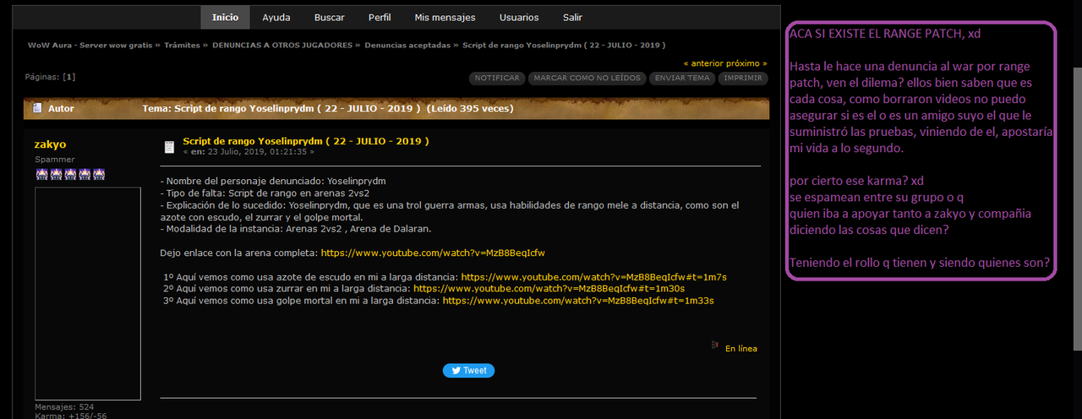
Task: Click the post document icon beside the title
Action: 169,146
